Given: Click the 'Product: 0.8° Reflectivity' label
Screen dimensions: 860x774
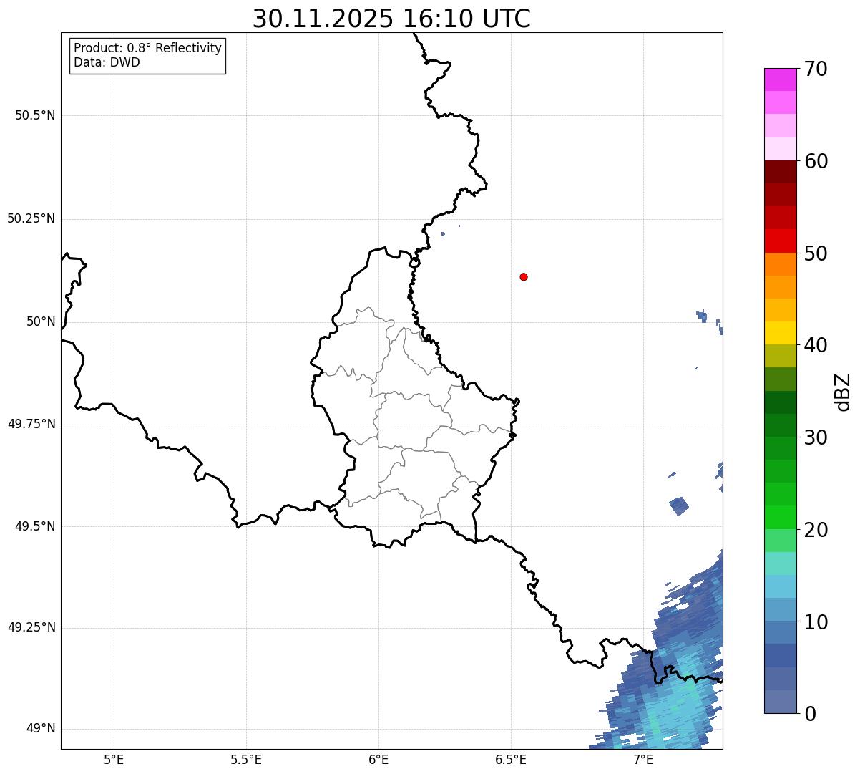Looking at the screenshot, I should coord(148,48).
